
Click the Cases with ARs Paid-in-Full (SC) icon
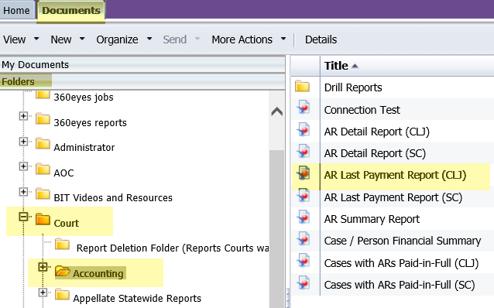[303, 282]
